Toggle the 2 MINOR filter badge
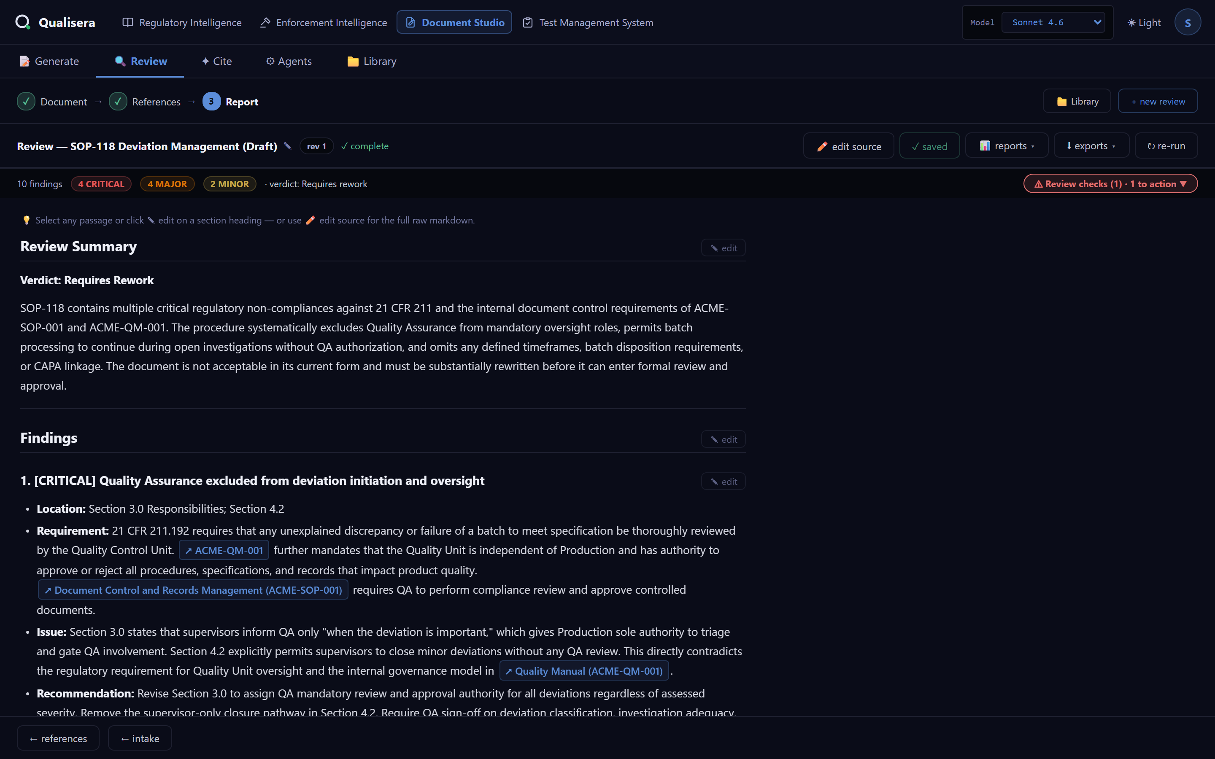Viewport: 1215px width, 759px height. tap(229, 184)
